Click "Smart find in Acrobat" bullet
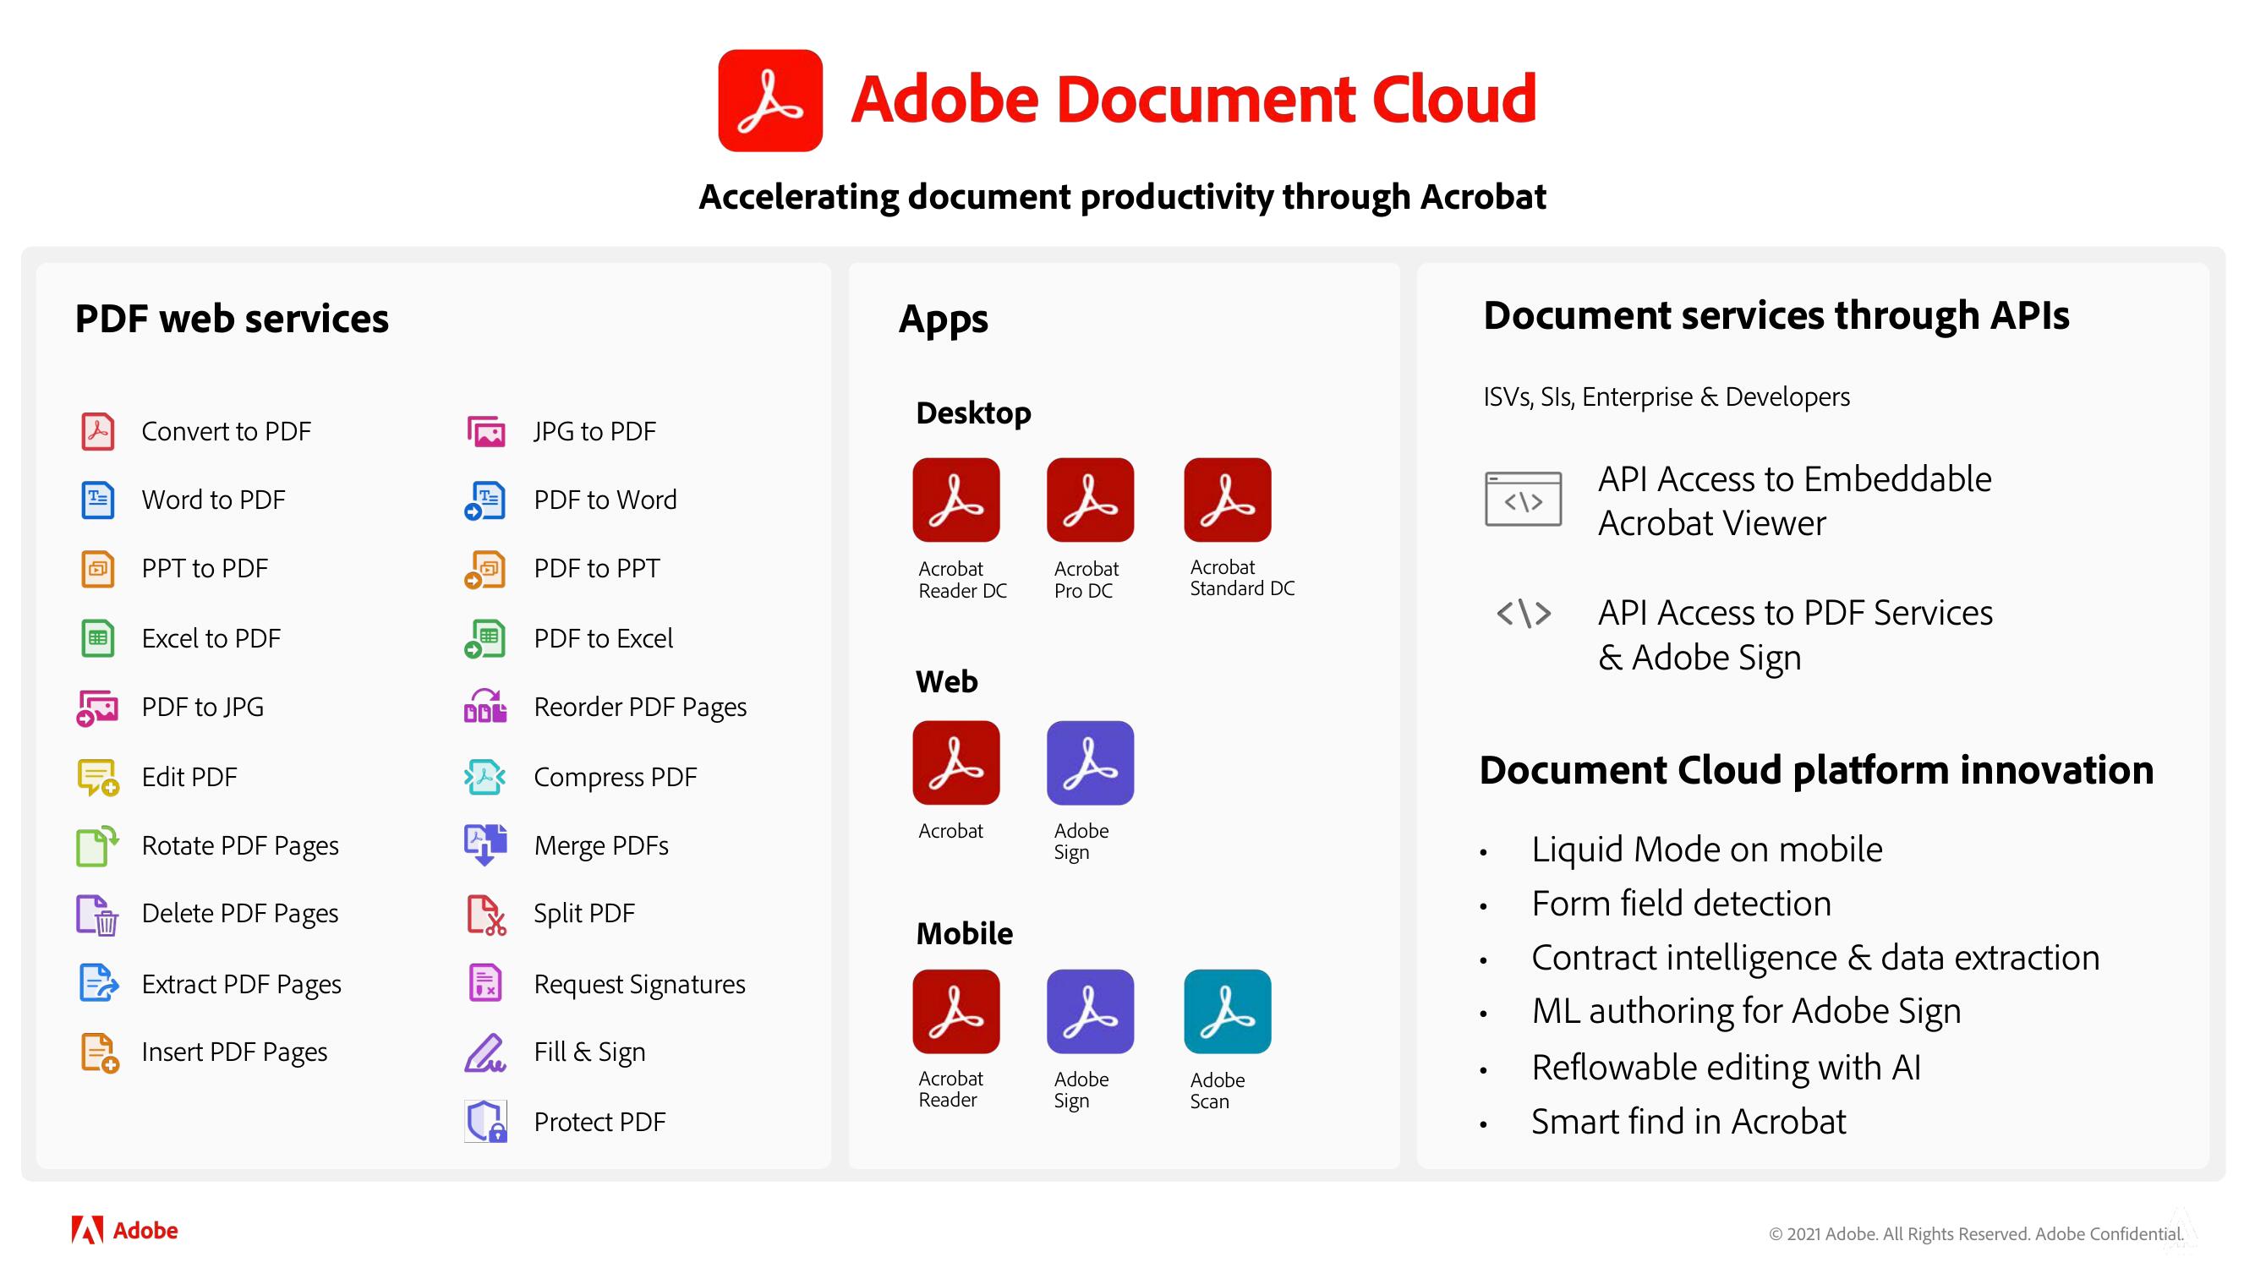Screen dimensions: 2255x1268 [x=1689, y=1122]
